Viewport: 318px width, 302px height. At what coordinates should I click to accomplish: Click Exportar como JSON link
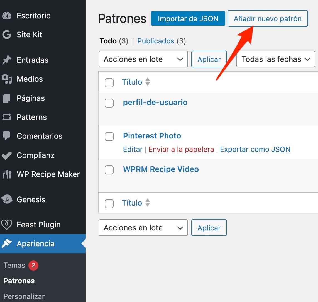255,149
